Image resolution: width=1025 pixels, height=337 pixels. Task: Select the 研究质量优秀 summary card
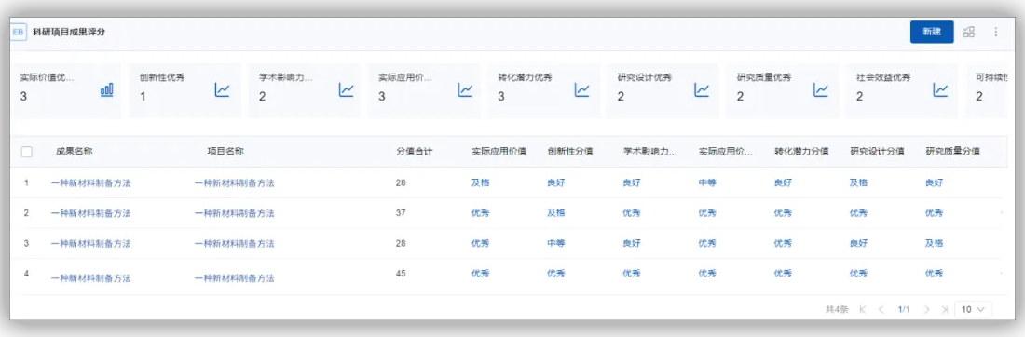783,91
